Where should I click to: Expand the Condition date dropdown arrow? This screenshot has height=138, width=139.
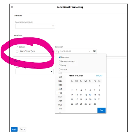point(90,51)
